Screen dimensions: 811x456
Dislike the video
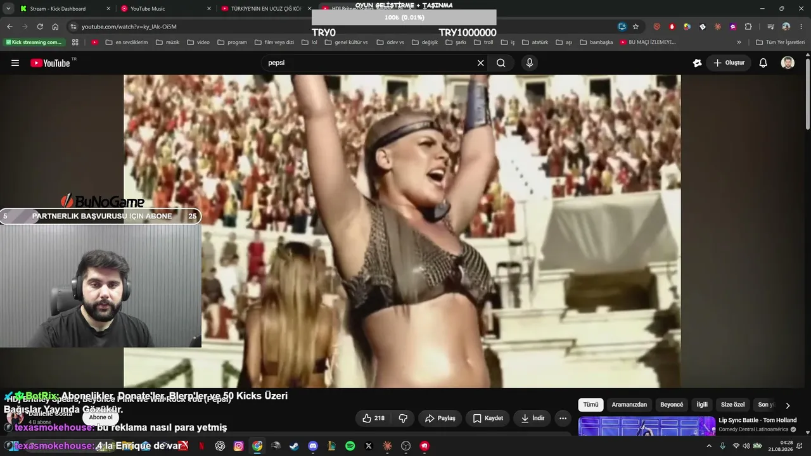point(403,418)
